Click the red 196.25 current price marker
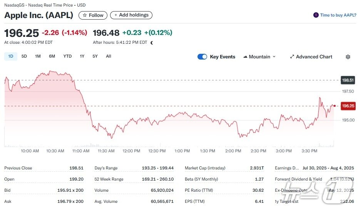Viewport: 358px width, 209px height. pos(348,106)
